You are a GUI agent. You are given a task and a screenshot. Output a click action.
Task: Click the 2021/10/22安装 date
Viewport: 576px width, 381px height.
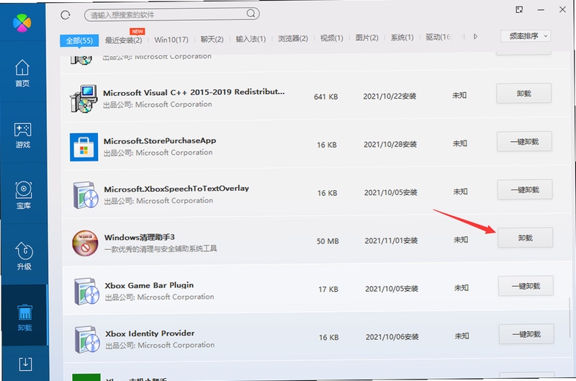(390, 97)
